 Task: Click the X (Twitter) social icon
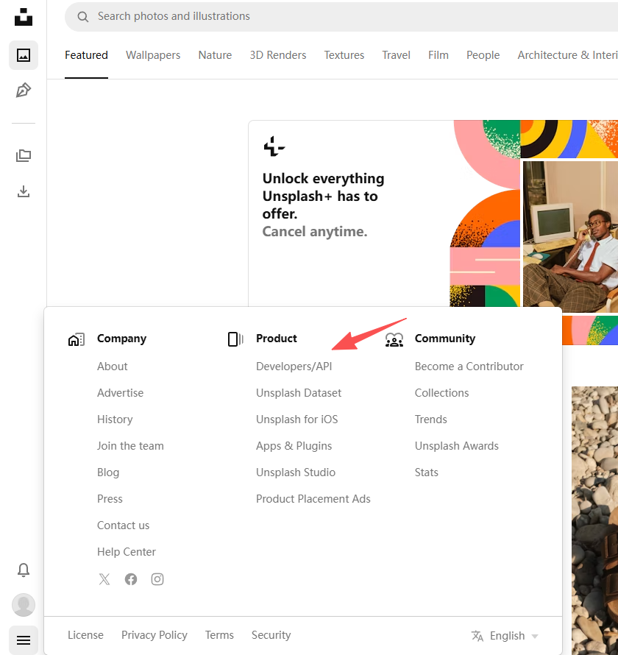[104, 579]
